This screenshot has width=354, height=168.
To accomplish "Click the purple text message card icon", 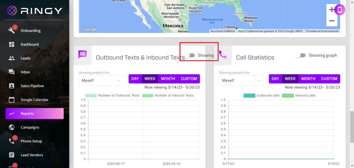I will click(x=83, y=54).
